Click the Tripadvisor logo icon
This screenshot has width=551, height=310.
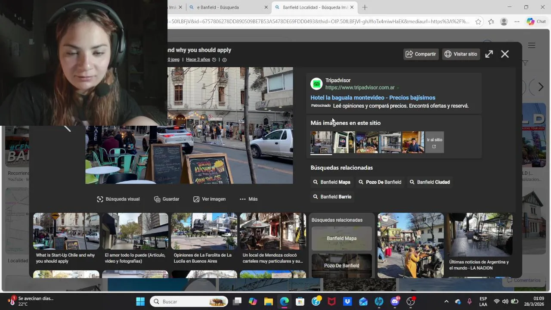click(316, 84)
